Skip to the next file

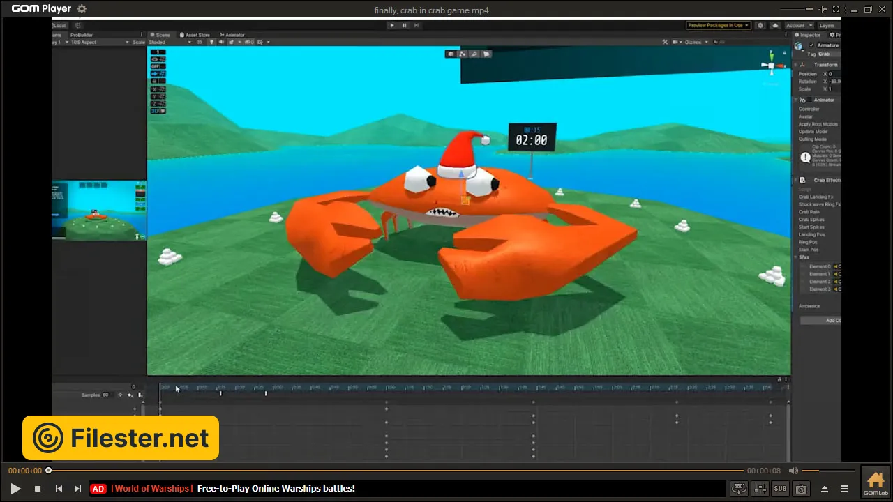[77, 489]
